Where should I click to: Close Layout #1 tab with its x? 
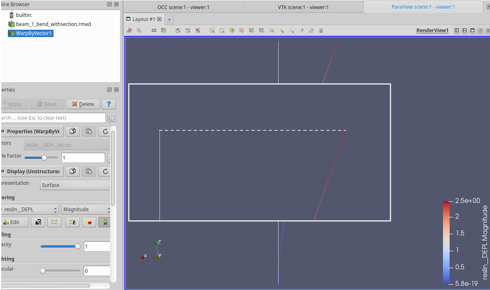coord(159,19)
